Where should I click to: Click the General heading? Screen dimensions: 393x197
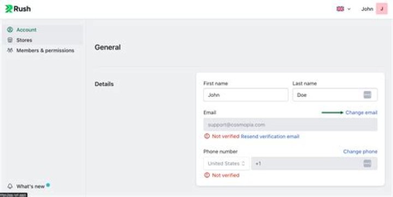108,47
